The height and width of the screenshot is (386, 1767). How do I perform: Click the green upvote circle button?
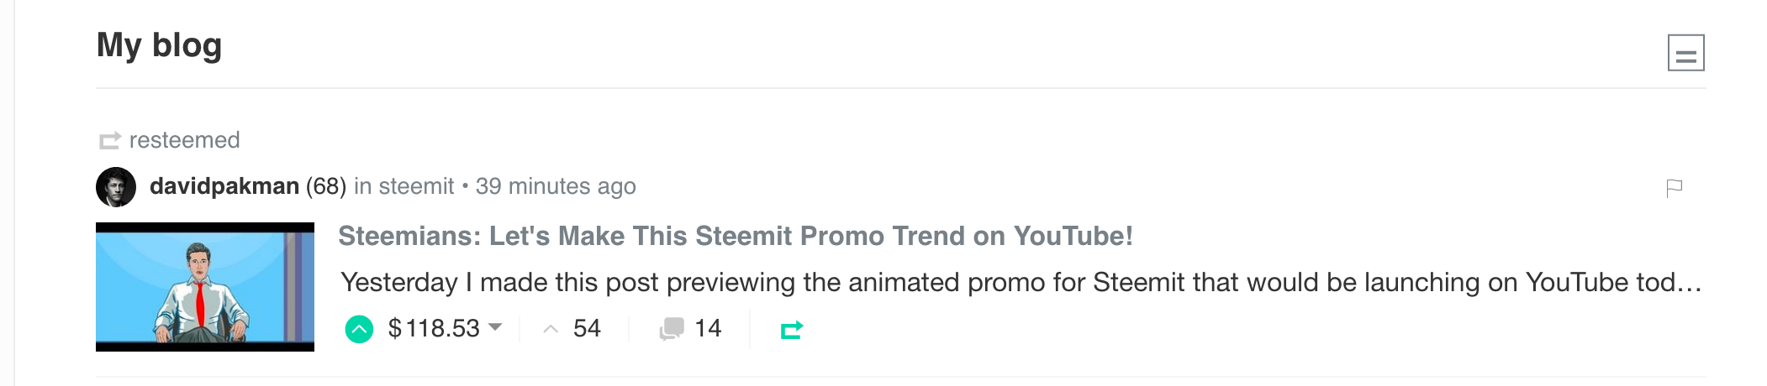click(x=359, y=329)
